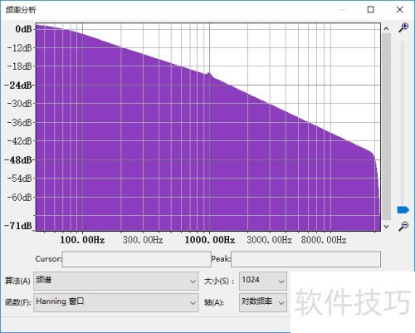
Task: Click the 300.00Hz axis label
Action: 143,240
